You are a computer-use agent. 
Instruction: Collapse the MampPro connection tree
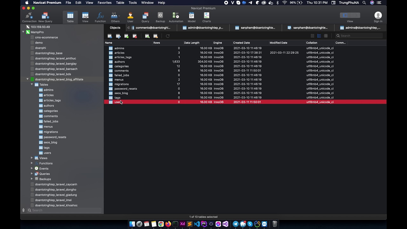(23, 32)
